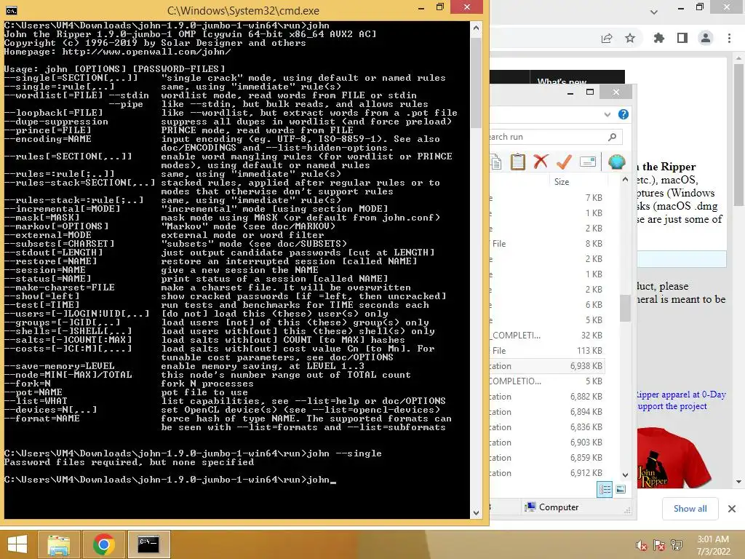The height and width of the screenshot is (559, 745).
Task: Click Explorer Search run input field
Action: click(548, 137)
